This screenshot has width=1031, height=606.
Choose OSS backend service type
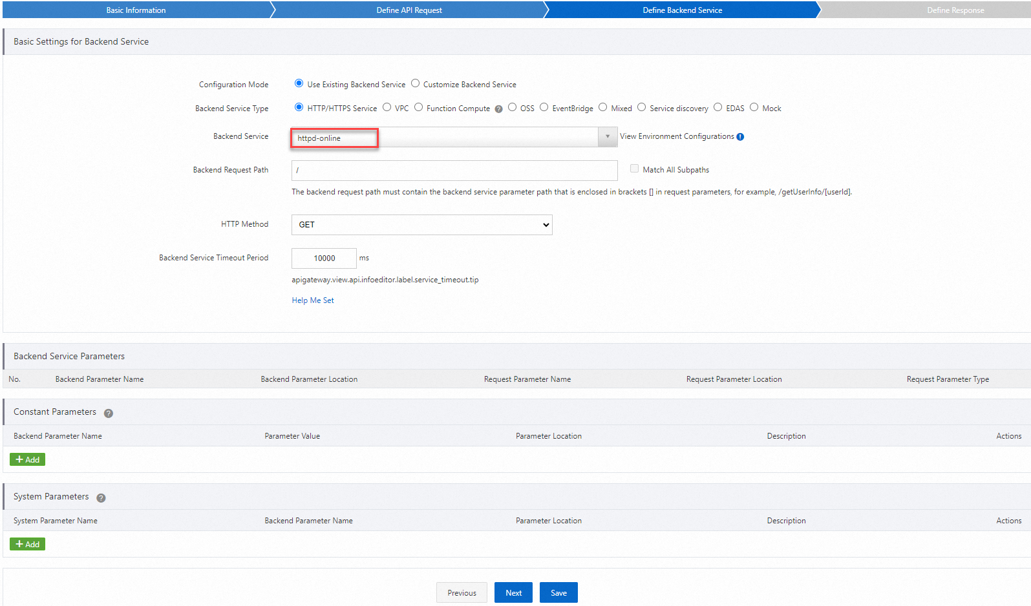click(512, 107)
